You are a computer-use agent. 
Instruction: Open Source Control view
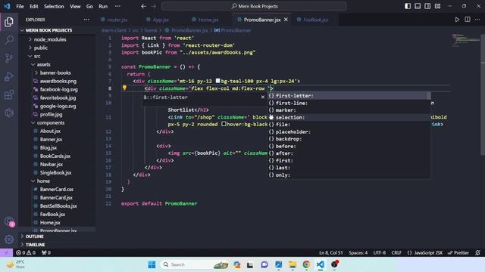[x=9, y=58]
